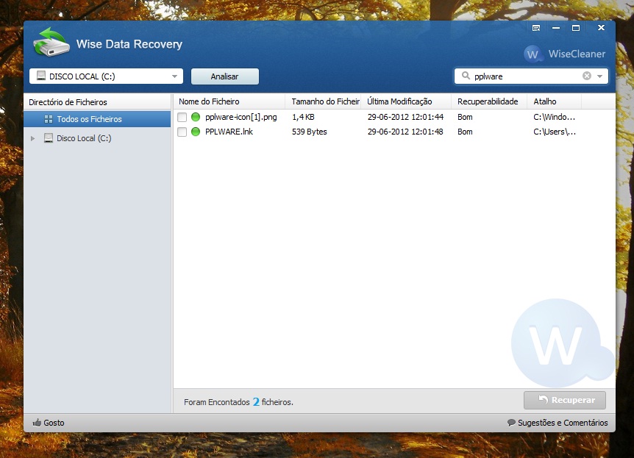
Task: Sort by Recuperabilidade column
Action: [x=489, y=101]
